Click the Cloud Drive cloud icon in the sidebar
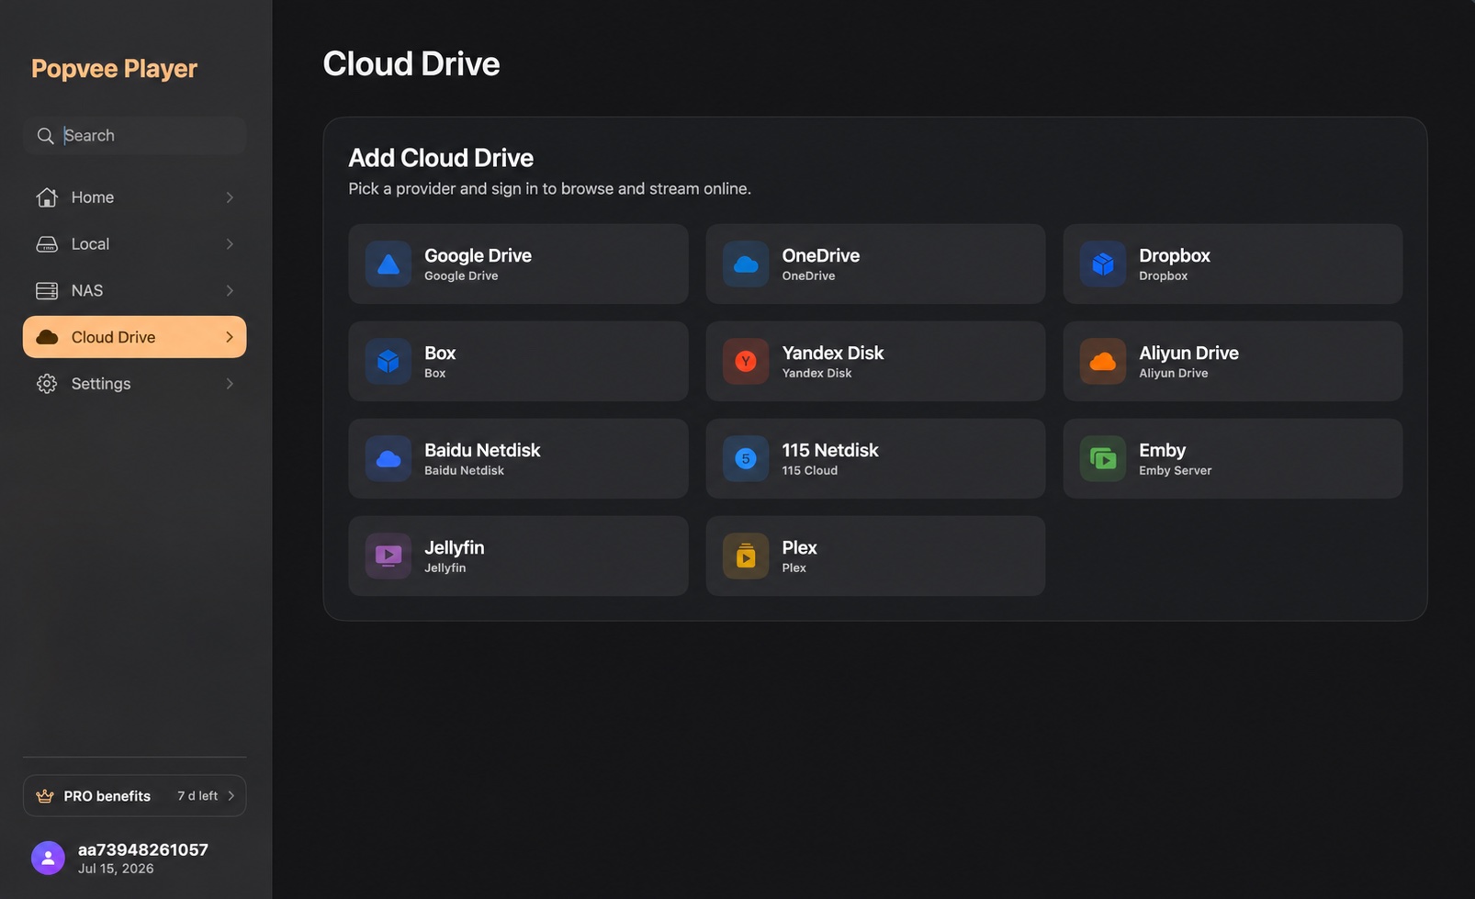This screenshot has width=1475, height=899. [x=47, y=337]
